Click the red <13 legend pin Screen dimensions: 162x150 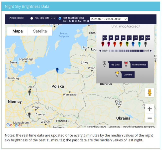103,44
